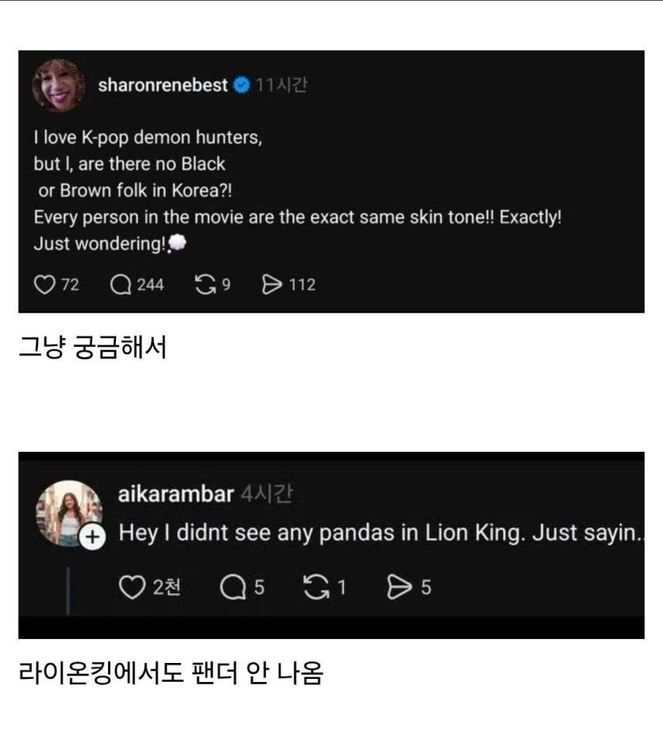Repost aikarambar's pandas reply
Screen dimensions: 663x736
coord(316,587)
